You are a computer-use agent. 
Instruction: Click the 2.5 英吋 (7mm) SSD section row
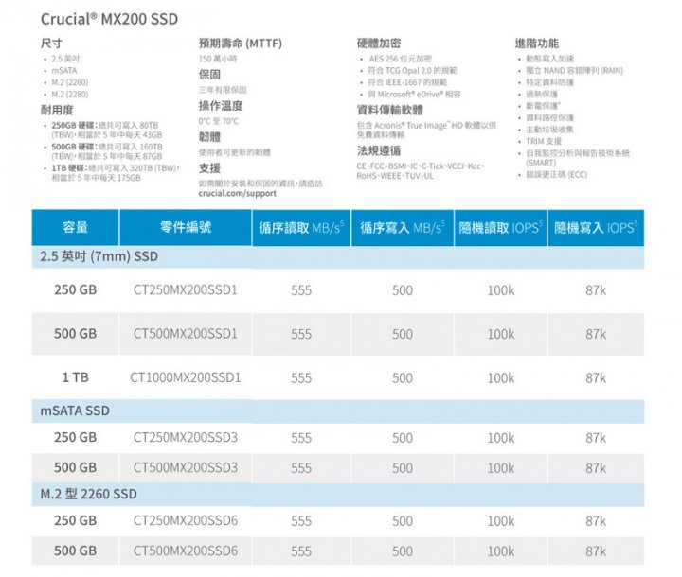pos(338,256)
